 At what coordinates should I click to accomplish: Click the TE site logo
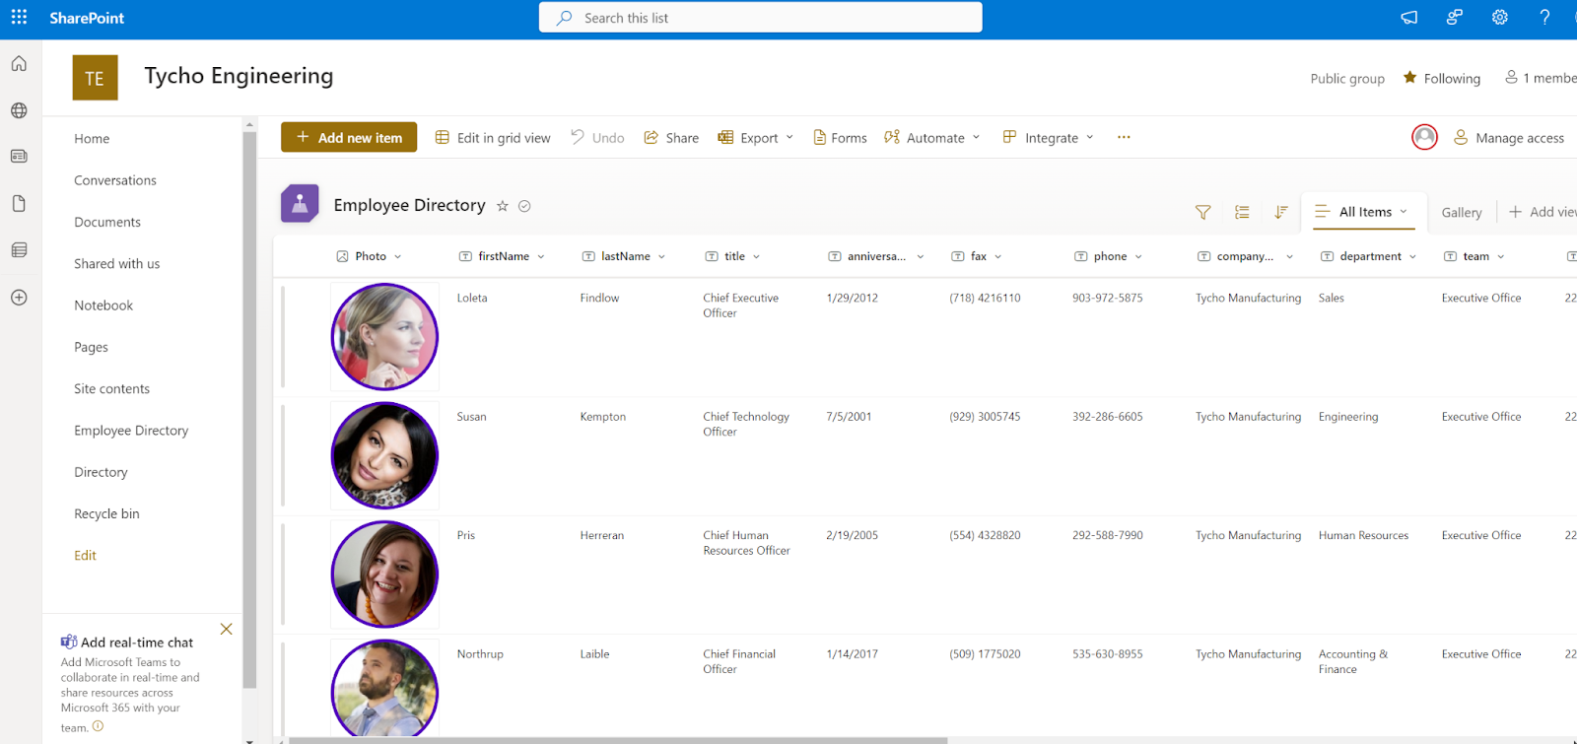(x=95, y=78)
